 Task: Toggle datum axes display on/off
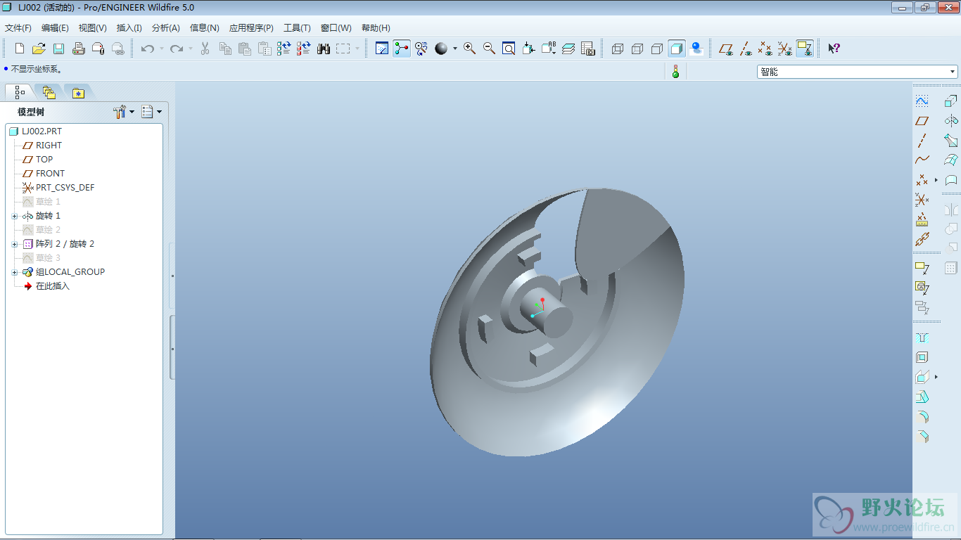746,49
